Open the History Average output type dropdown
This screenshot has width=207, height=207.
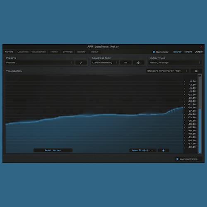175,63
